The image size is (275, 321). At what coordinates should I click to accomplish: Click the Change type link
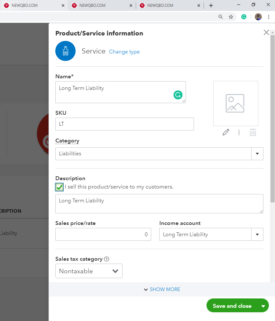coord(124,52)
